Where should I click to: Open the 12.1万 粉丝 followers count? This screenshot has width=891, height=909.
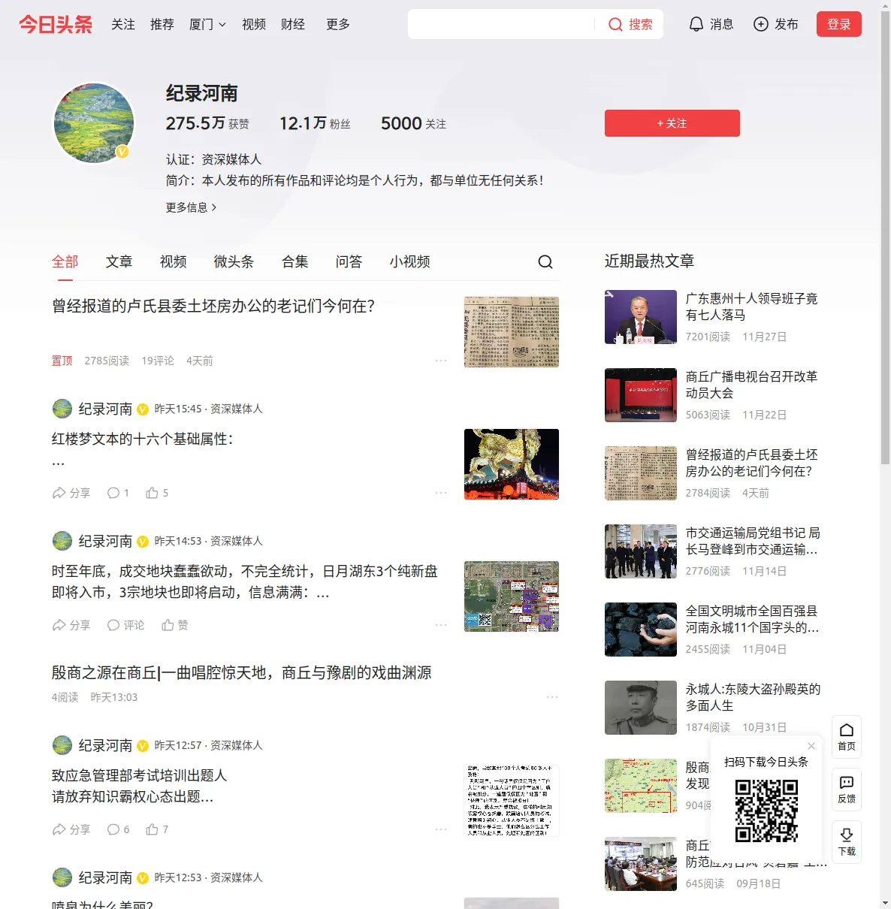pos(315,123)
